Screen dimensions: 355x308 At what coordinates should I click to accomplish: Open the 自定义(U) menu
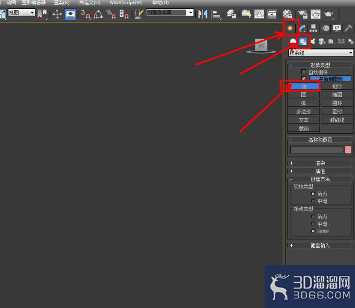[x=90, y=3]
